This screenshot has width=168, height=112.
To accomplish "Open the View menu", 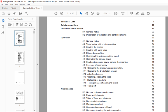I will click(x=11, y=4).
